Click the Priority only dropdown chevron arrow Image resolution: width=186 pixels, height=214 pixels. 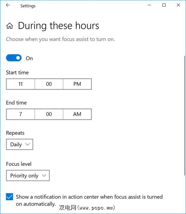44,175
